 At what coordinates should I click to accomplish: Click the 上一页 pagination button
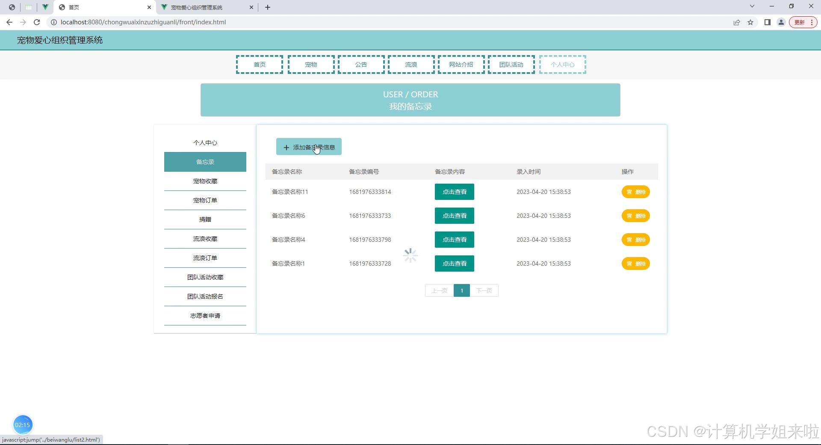coord(439,290)
